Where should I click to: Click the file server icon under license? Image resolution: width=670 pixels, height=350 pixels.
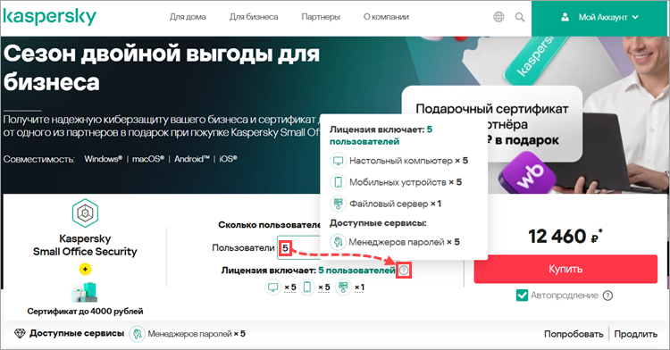(343, 287)
